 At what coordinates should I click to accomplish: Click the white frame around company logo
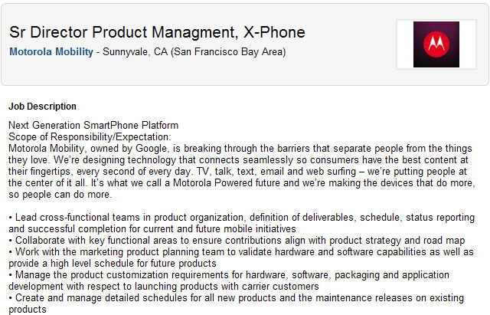click(x=436, y=44)
